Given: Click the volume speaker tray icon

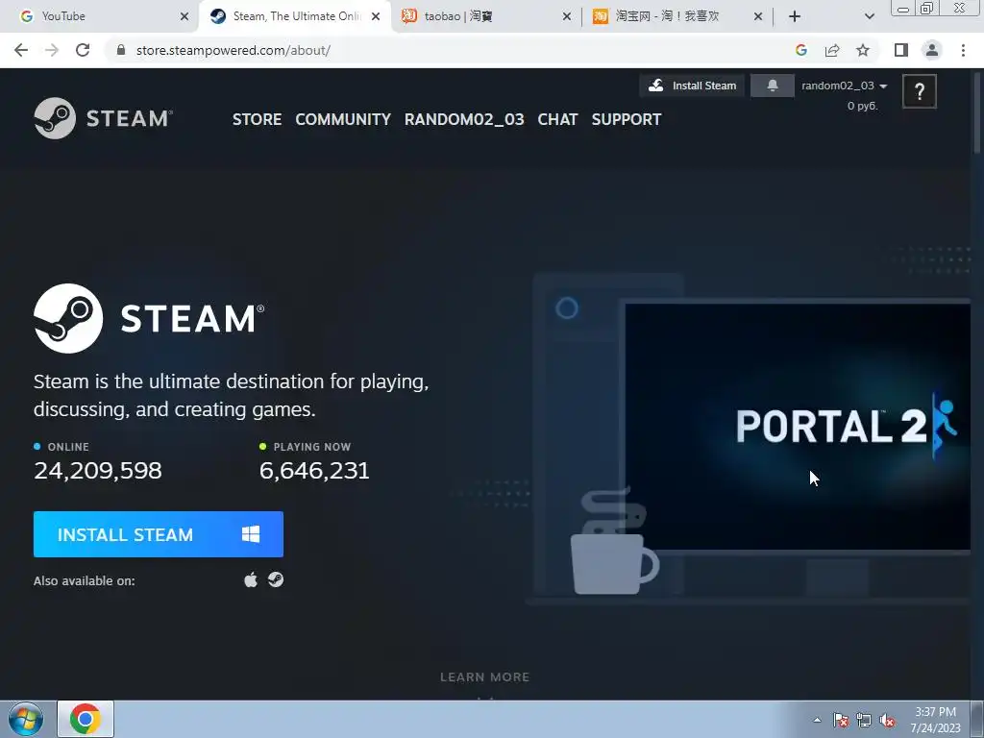Looking at the screenshot, I should [887, 720].
